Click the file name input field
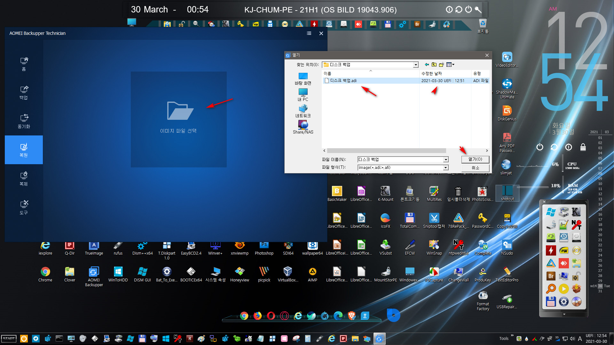This screenshot has width=614, height=345. pos(400,159)
